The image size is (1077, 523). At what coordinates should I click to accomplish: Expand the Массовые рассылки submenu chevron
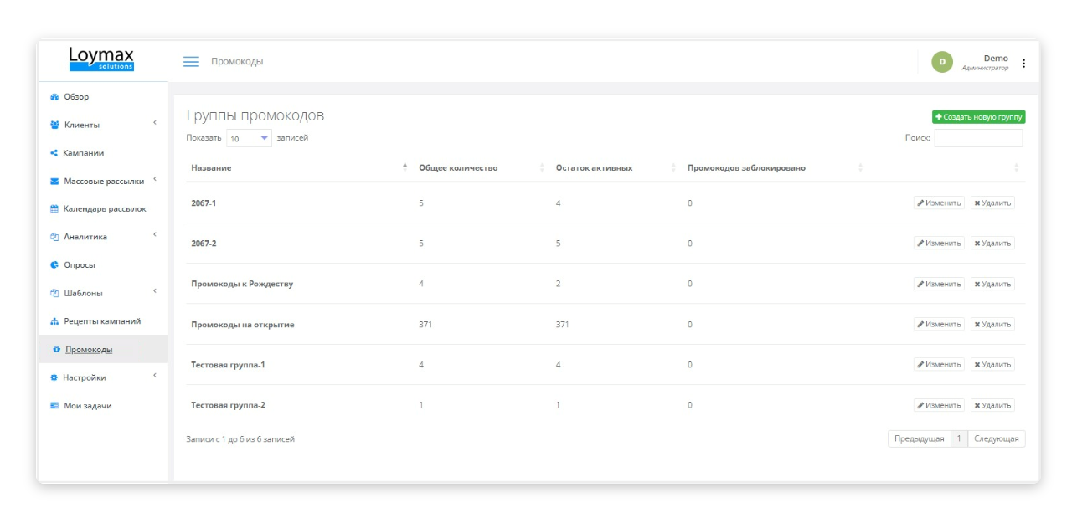coord(155,179)
